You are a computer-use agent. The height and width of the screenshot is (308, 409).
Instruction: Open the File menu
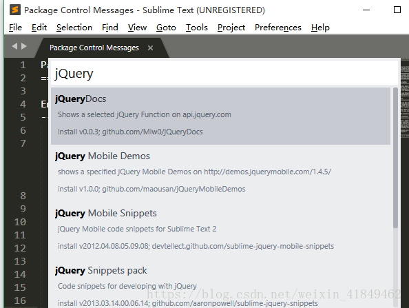tap(15, 28)
